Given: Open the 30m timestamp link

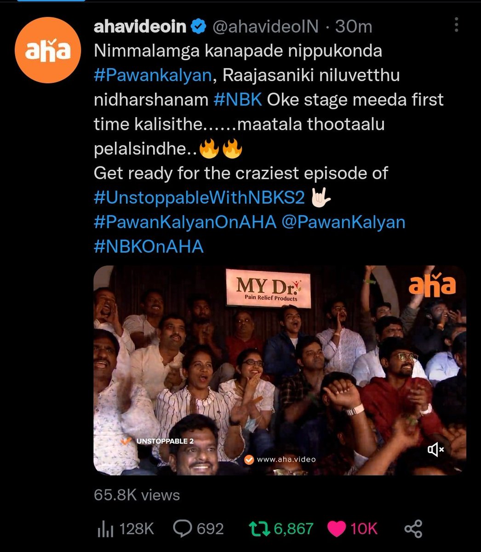Looking at the screenshot, I should tap(354, 27).
